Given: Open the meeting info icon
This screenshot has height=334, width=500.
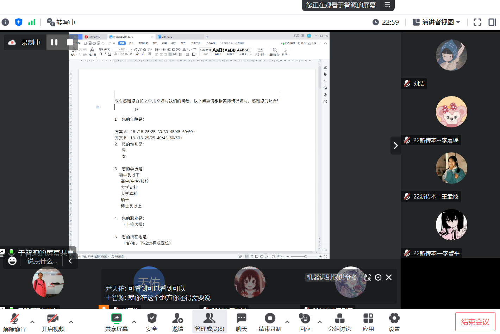Looking at the screenshot, I should point(5,22).
